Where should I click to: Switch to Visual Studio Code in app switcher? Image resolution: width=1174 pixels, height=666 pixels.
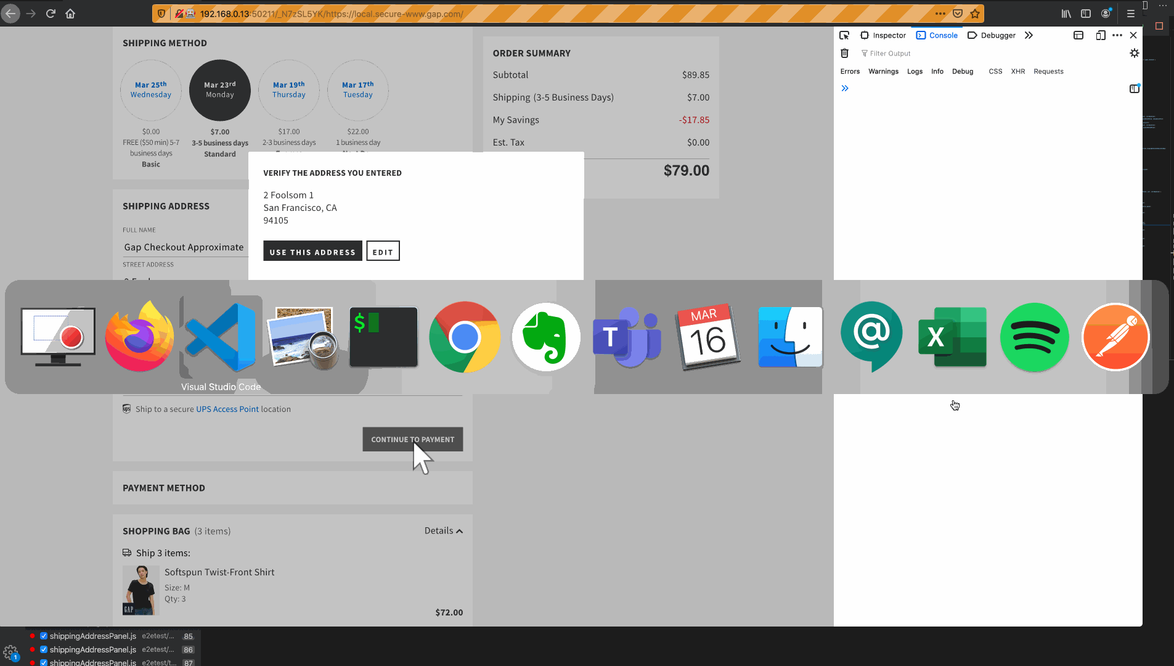coord(221,337)
